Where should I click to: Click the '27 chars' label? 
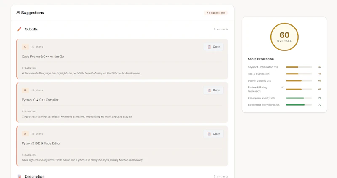click(x=37, y=47)
